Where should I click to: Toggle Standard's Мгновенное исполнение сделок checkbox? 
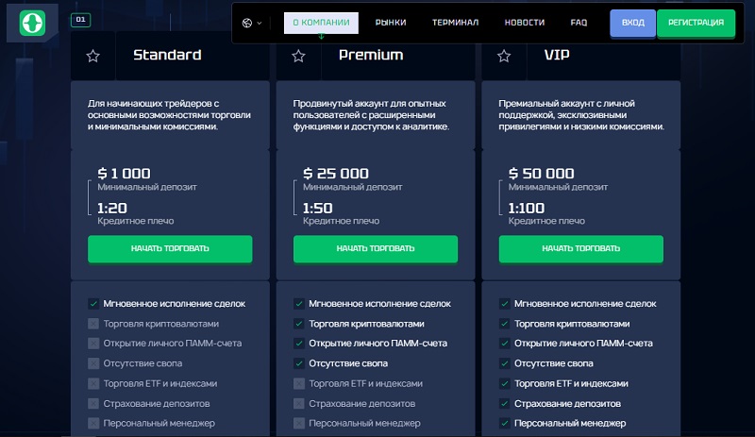tap(93, 304)
